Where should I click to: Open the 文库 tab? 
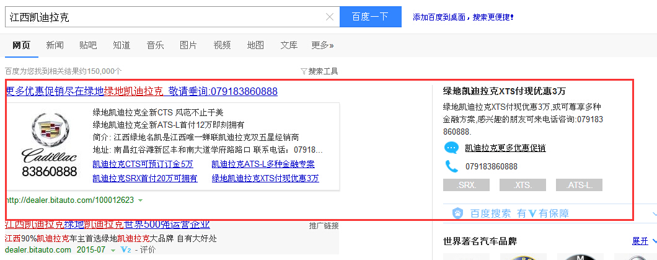pyautogui.click(x=289, y=45)
